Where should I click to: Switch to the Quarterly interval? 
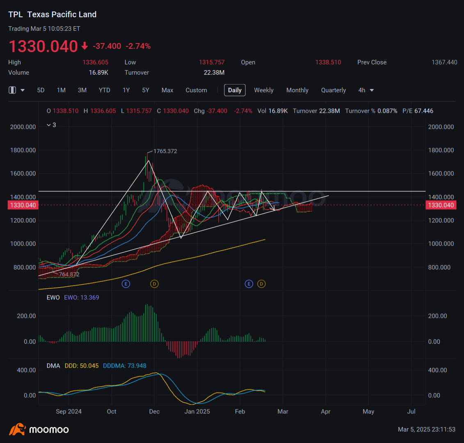[333, 90]
